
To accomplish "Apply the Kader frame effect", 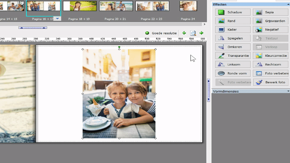I will [233, 30].
